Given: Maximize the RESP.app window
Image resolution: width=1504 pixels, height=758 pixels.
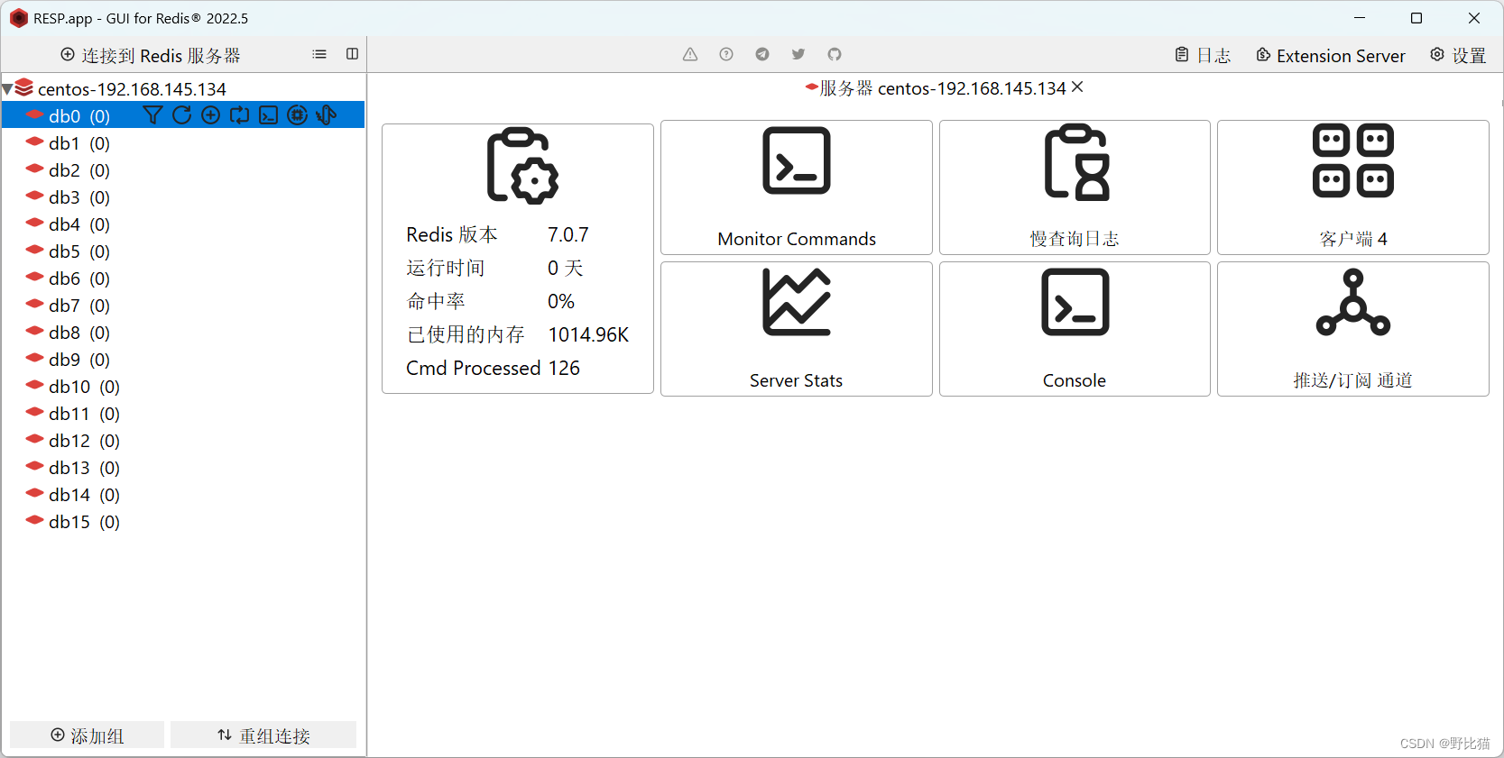Looking at the screenshot, I should coord(1416,18).
